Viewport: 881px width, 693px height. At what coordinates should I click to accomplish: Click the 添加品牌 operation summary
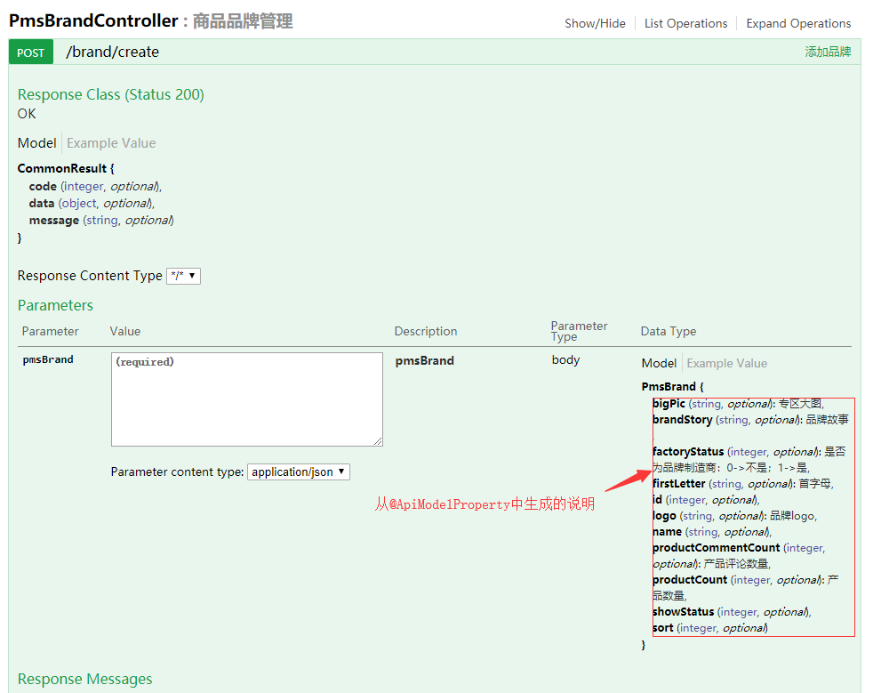point(828,52)
